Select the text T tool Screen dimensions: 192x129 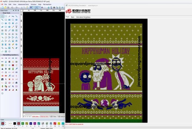click(16, 27)
